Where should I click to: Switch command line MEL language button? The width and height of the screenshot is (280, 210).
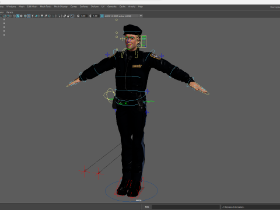[x=147, y=207]
